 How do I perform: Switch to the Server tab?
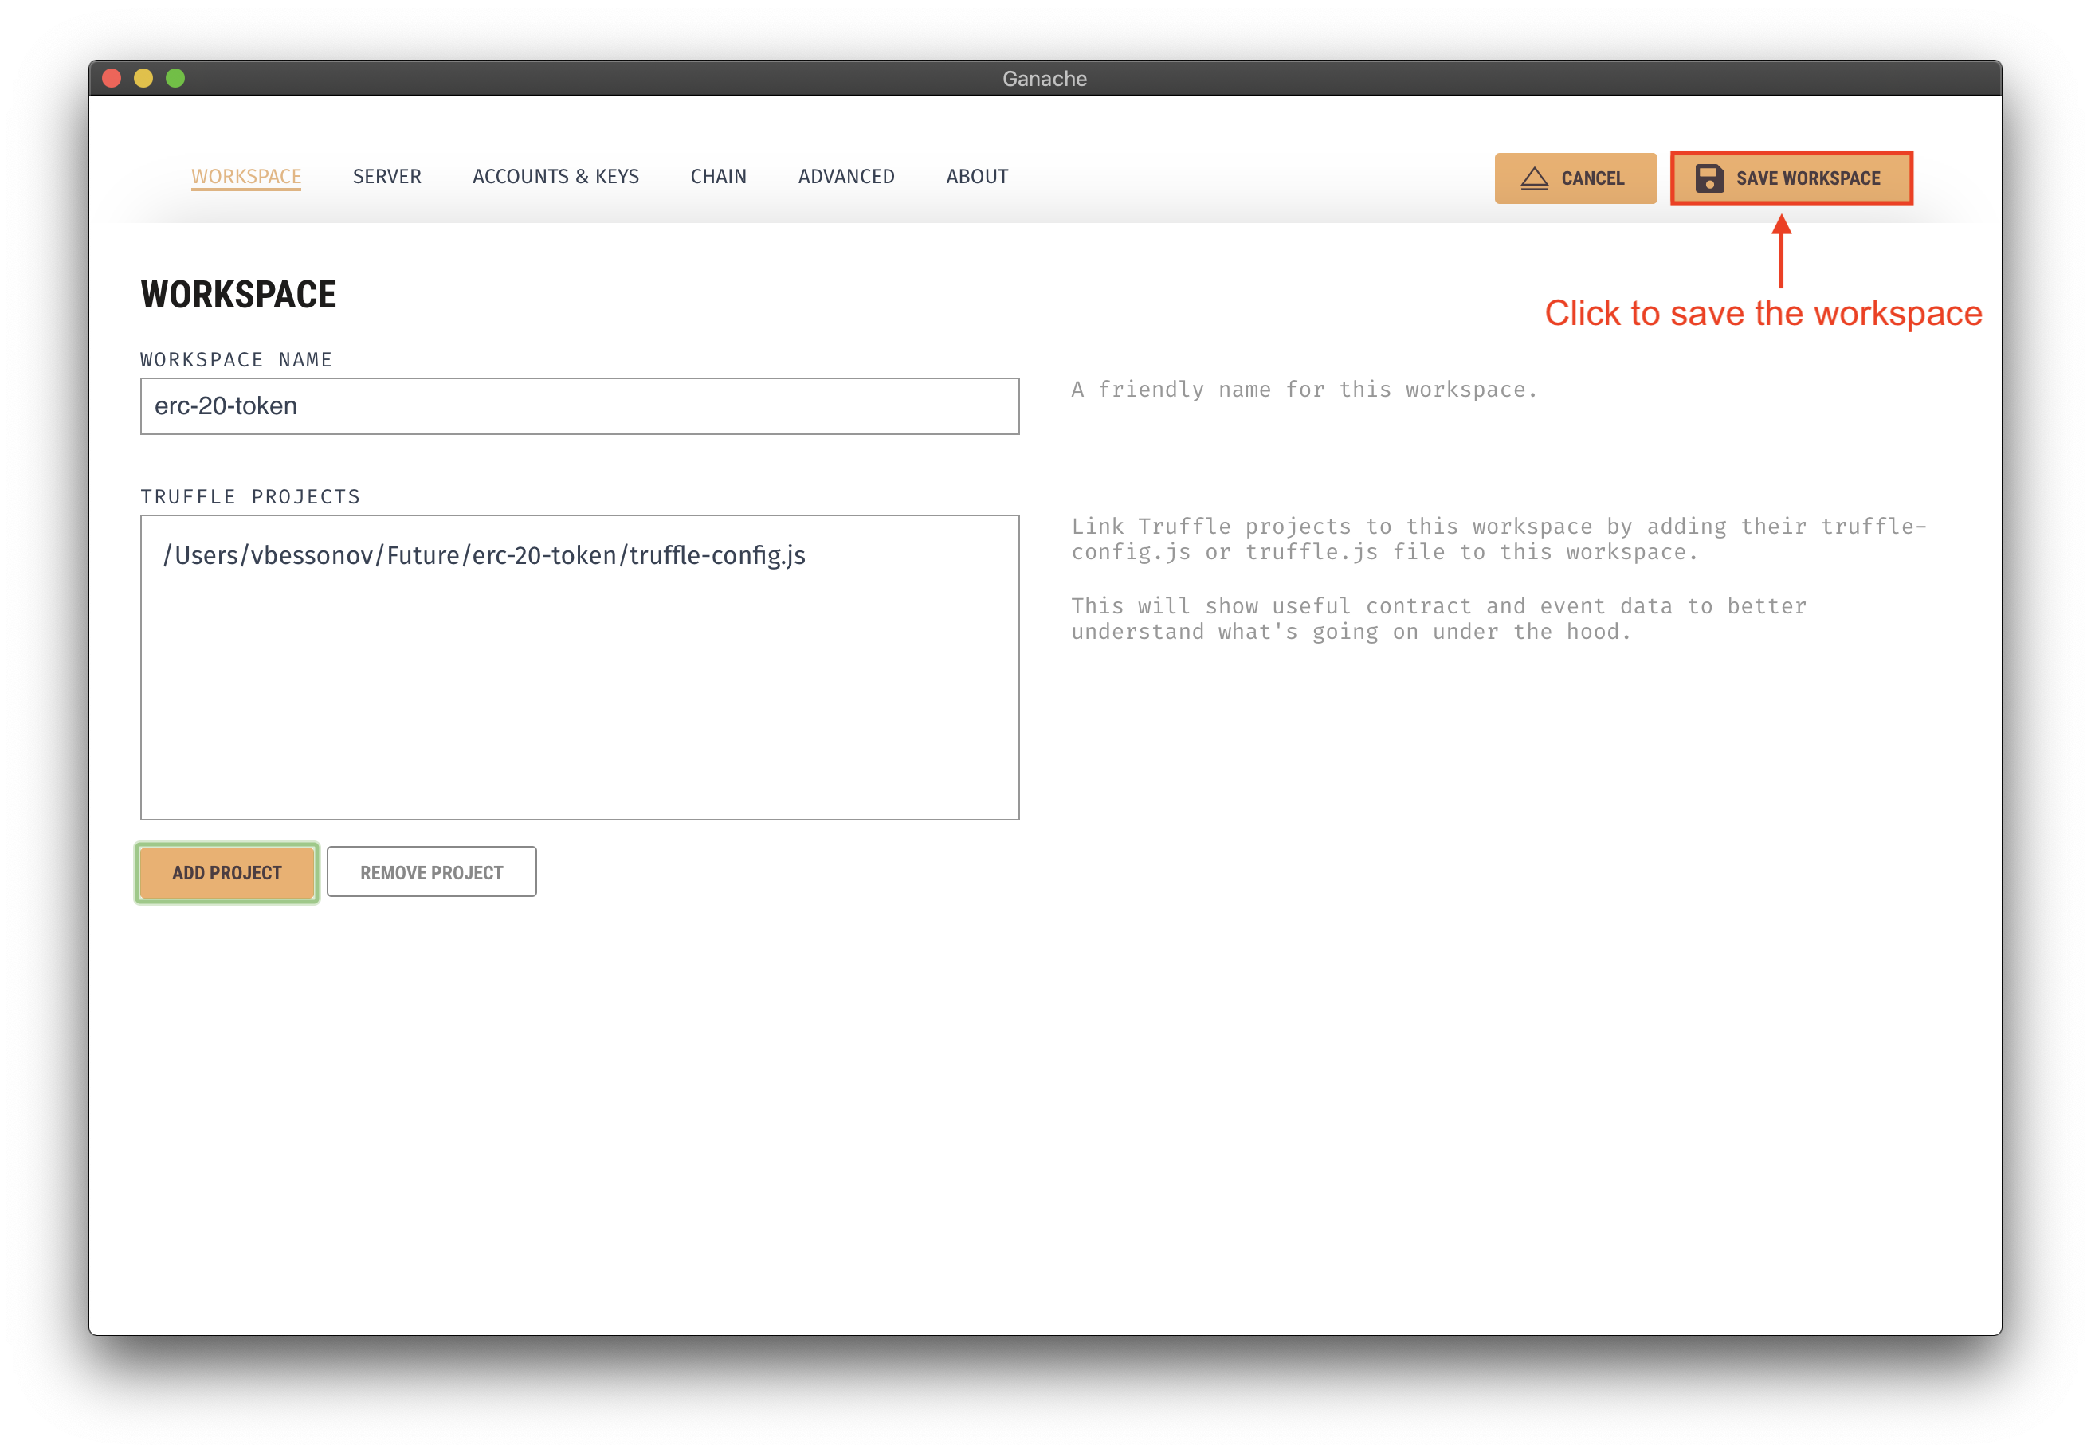pyautogui.click(x=387, y=177)
